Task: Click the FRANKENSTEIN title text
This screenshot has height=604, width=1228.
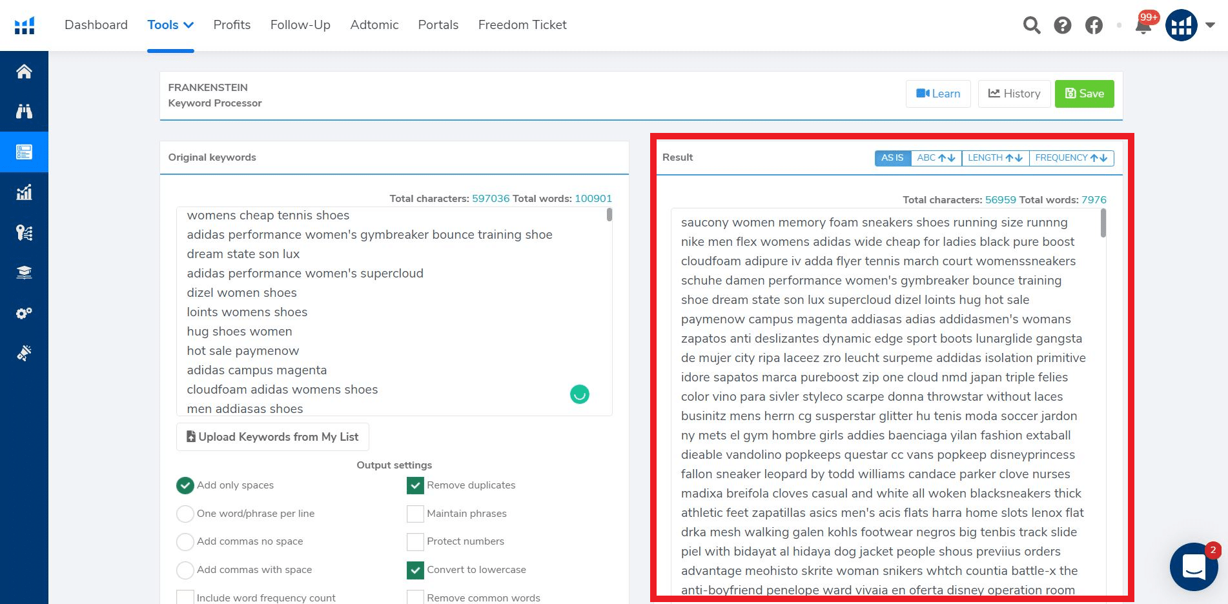Action: click(208, 87)
